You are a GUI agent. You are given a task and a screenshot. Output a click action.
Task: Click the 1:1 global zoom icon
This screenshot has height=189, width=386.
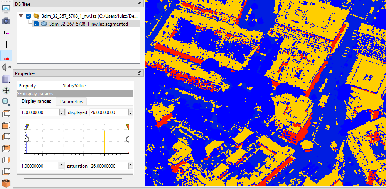[6, 32]
